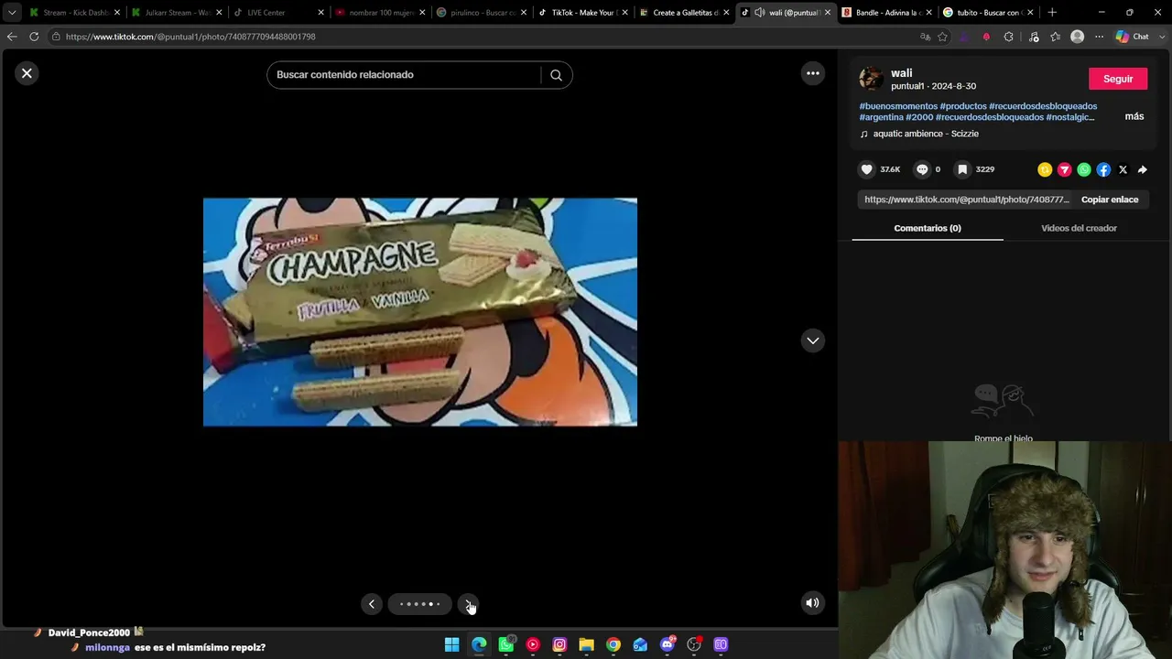Copy the post link with Copiar enlace
The image size is (1172, 659).
(x=1110, y=200)
